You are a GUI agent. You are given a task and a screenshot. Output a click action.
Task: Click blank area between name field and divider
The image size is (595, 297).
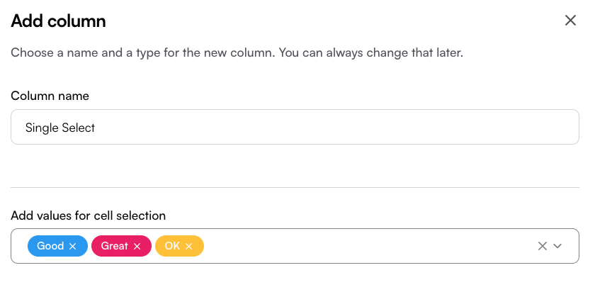click(295, 166)
